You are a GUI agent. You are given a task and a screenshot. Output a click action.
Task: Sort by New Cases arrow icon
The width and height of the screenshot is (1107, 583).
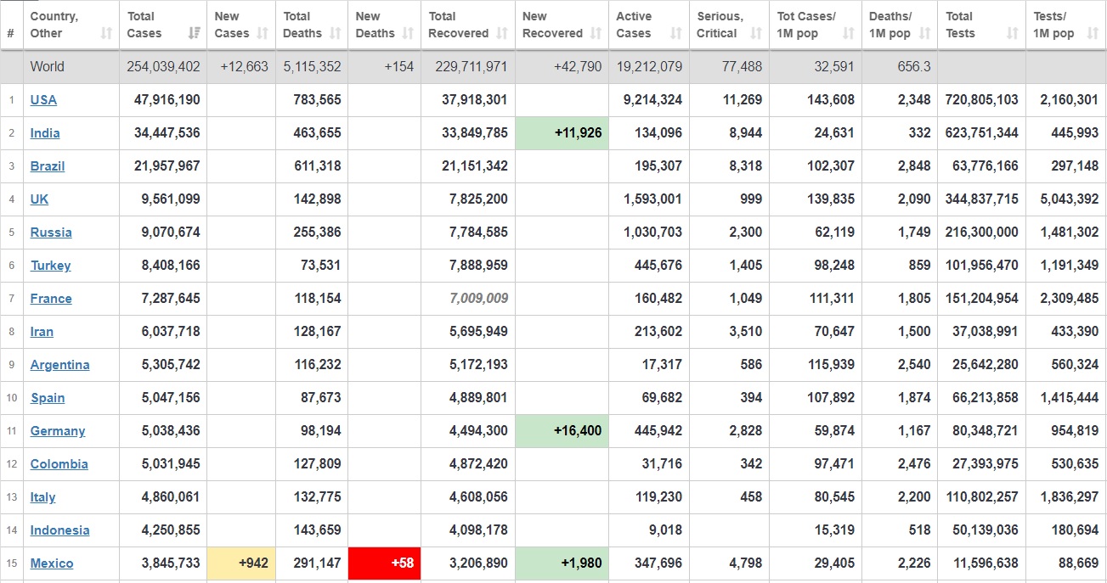pyautogui.click(x=264, y=34)
